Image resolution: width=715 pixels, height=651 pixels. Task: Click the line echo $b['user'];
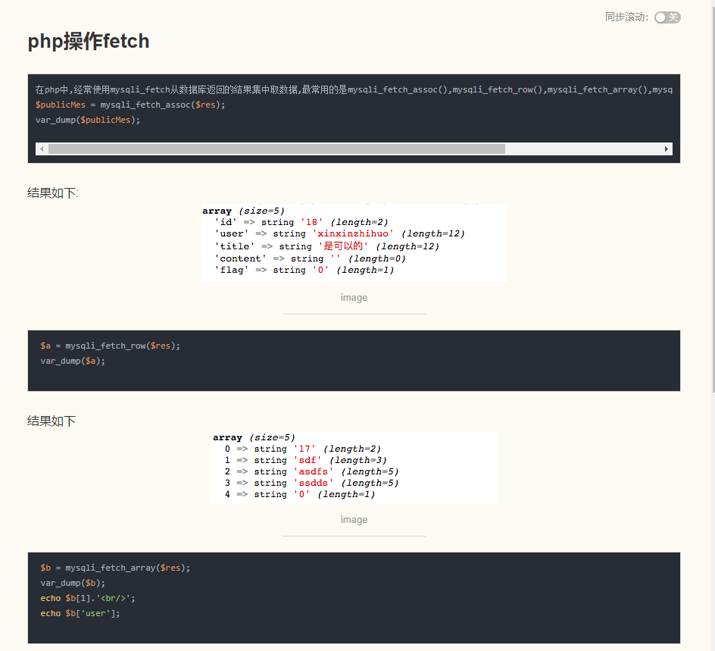80,613
